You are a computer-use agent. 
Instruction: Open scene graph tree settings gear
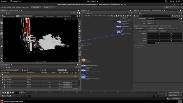click(79, 70)
